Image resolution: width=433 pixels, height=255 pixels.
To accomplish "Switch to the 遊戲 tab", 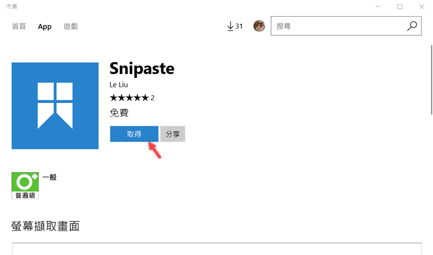I will (x=70, y=26).
